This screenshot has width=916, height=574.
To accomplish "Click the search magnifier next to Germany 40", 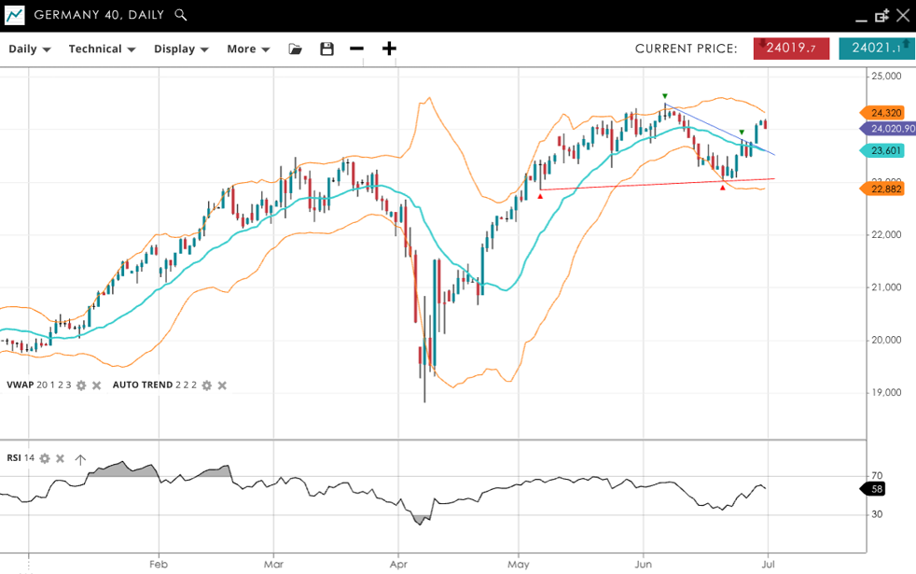I will coord(181,15).
